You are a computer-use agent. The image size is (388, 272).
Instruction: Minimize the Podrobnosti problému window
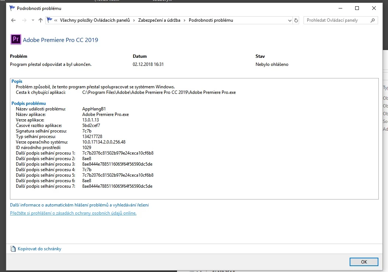click(x=340, y=8)
